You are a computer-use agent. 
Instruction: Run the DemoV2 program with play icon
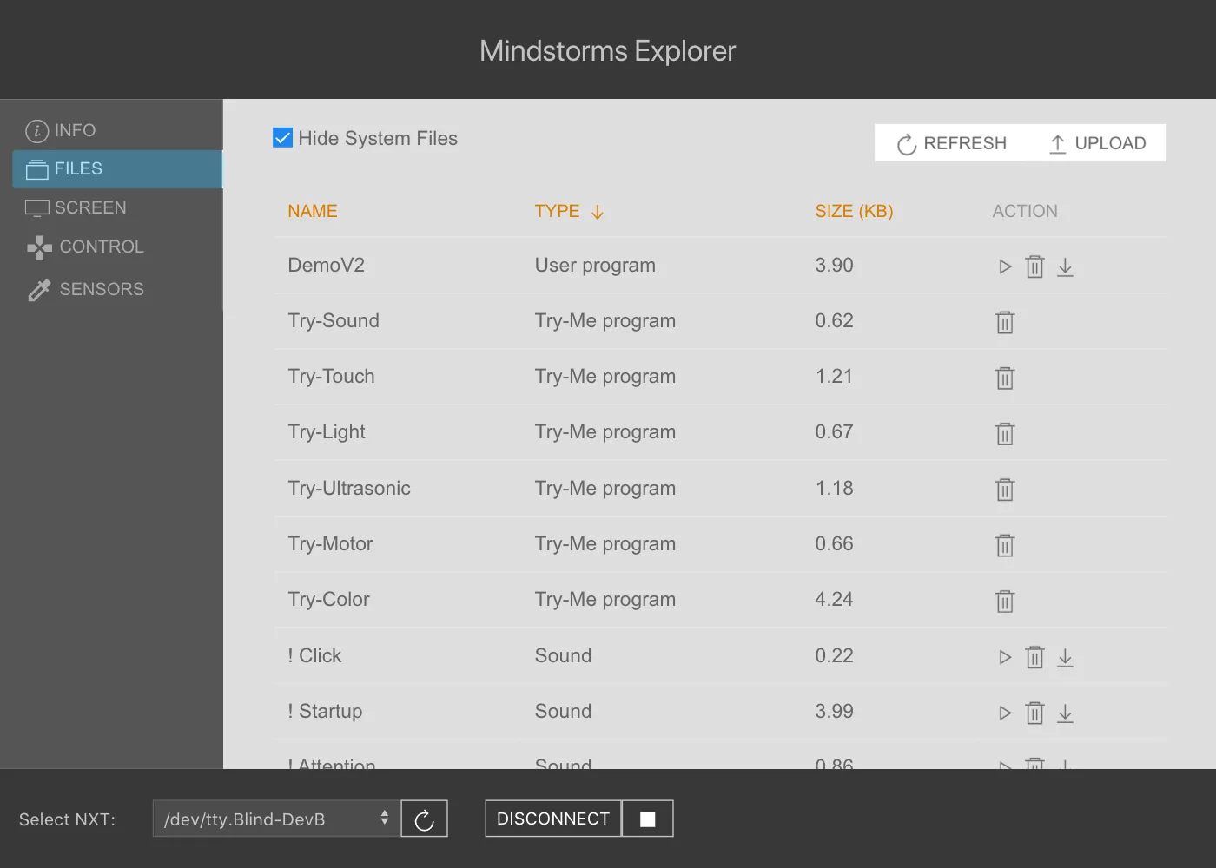click(1005, 266)
